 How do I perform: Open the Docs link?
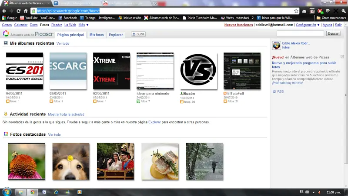(x=33, y=25)
